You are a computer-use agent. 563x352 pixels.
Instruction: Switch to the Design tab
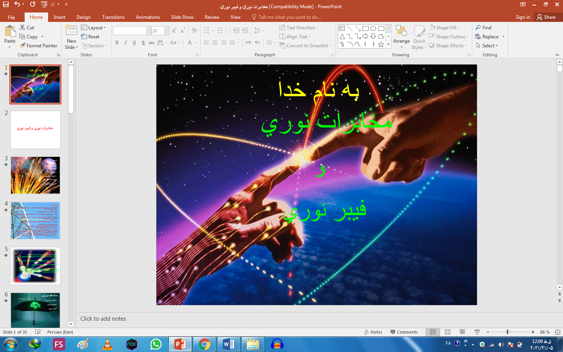(83, 17)
